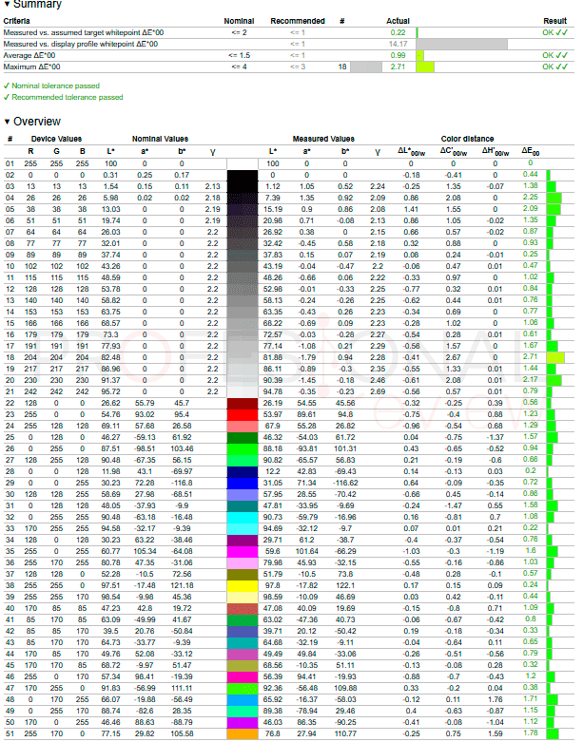This screenshot has height=742, width=583.
Task: Click the Nominal Values header
Action: [x=160, y=139]
